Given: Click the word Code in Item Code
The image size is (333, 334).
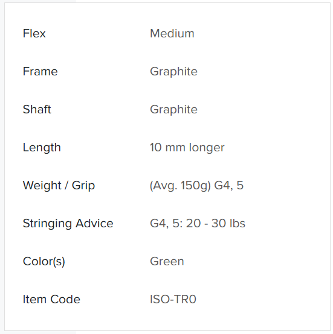Looking at the screenshot, I should tap(65, 299).
